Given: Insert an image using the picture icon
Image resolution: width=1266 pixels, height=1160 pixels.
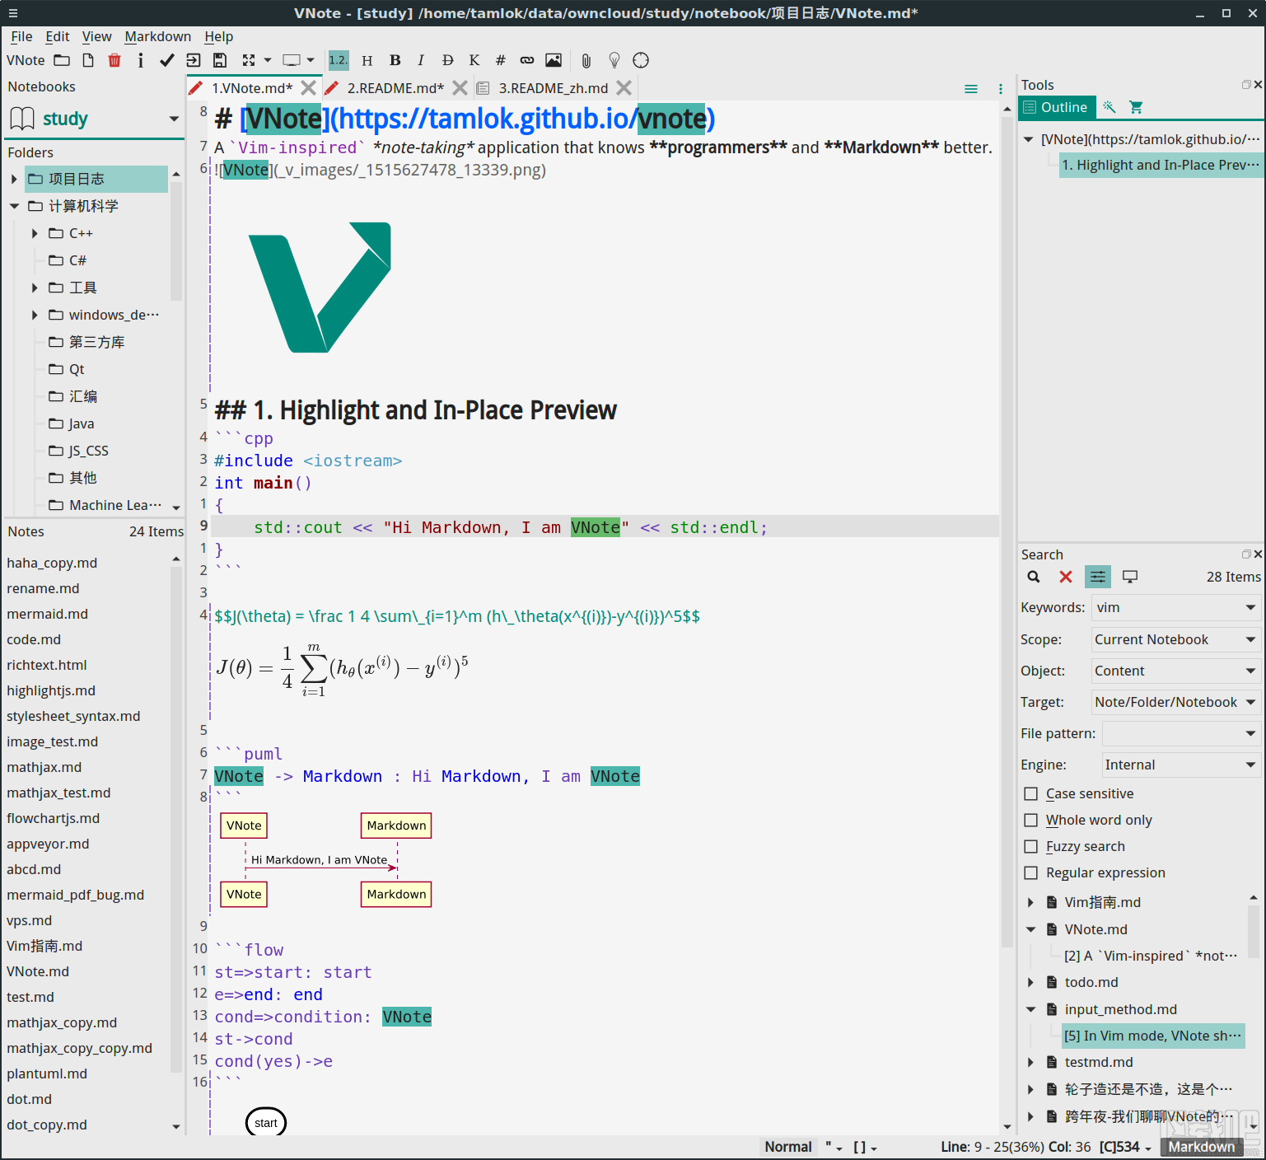Looking at the screenshot, I should pyautogui.click(x=554, y=60).
